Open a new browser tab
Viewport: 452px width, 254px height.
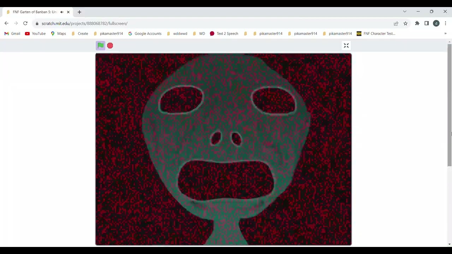[x=79, y=12]
